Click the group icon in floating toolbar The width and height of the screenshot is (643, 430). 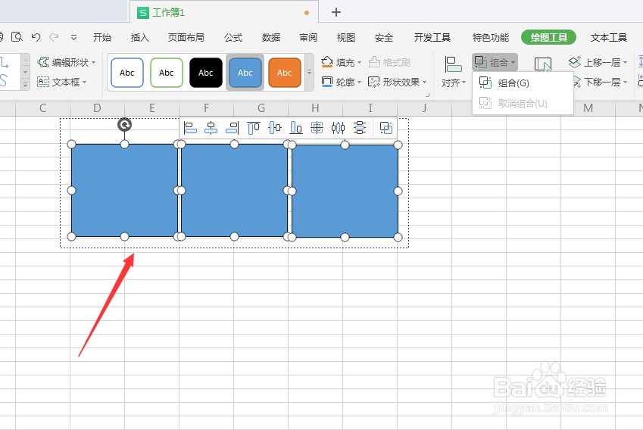click(x=386, y=128)
